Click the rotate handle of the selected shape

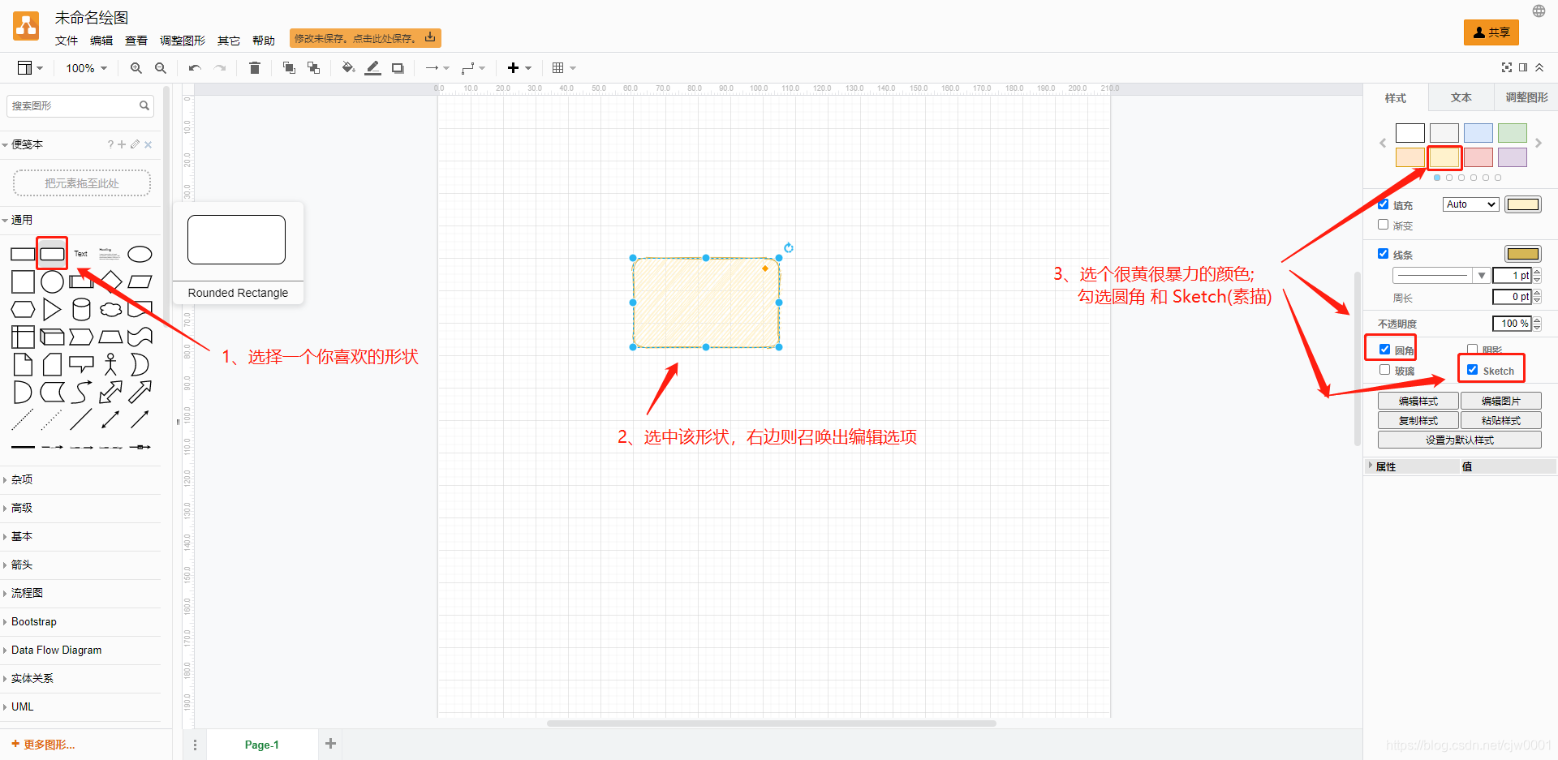point(789,248)
